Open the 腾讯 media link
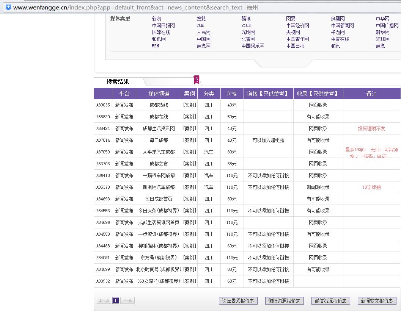This screenshot has height=311, width=401. (246, 19)
